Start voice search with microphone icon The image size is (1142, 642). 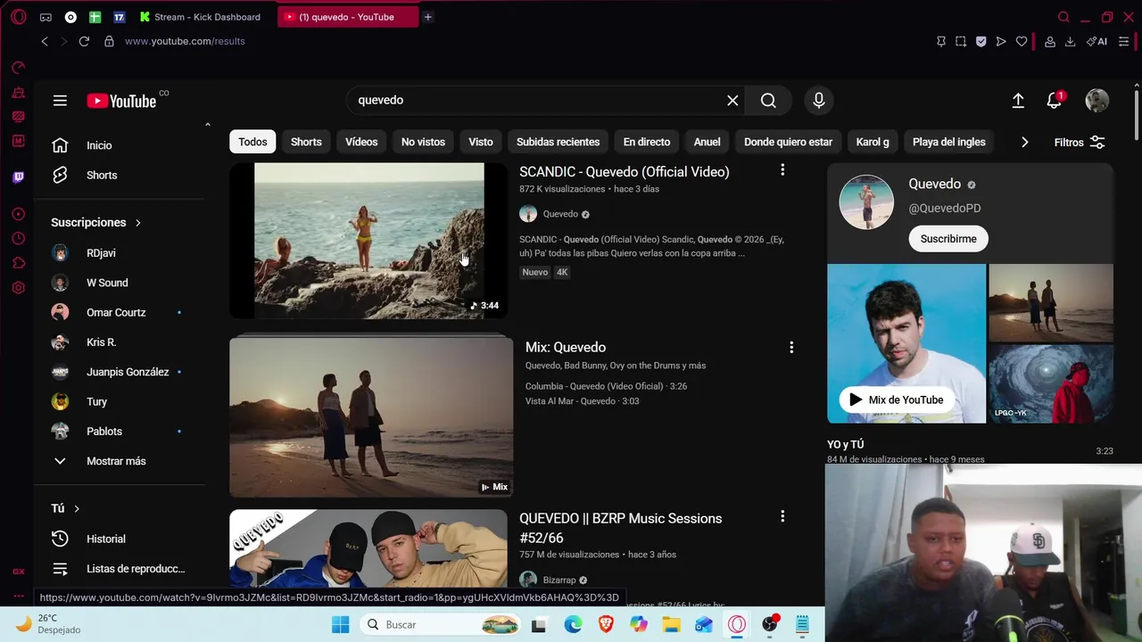click(x=819, y=101)
